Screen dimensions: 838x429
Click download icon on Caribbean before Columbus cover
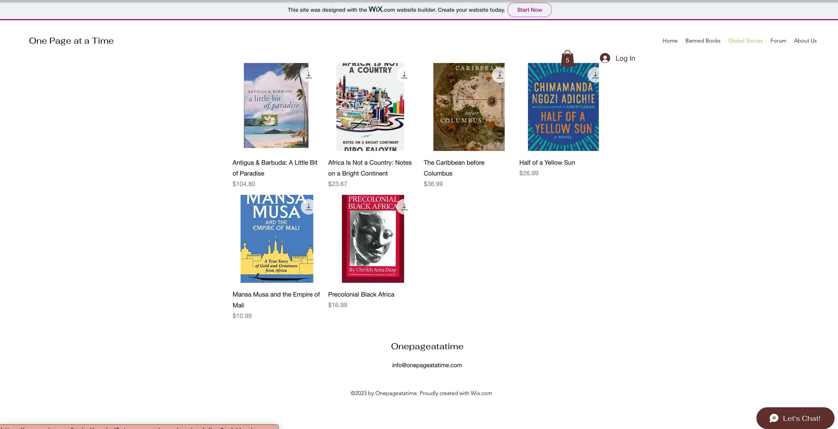499,75
